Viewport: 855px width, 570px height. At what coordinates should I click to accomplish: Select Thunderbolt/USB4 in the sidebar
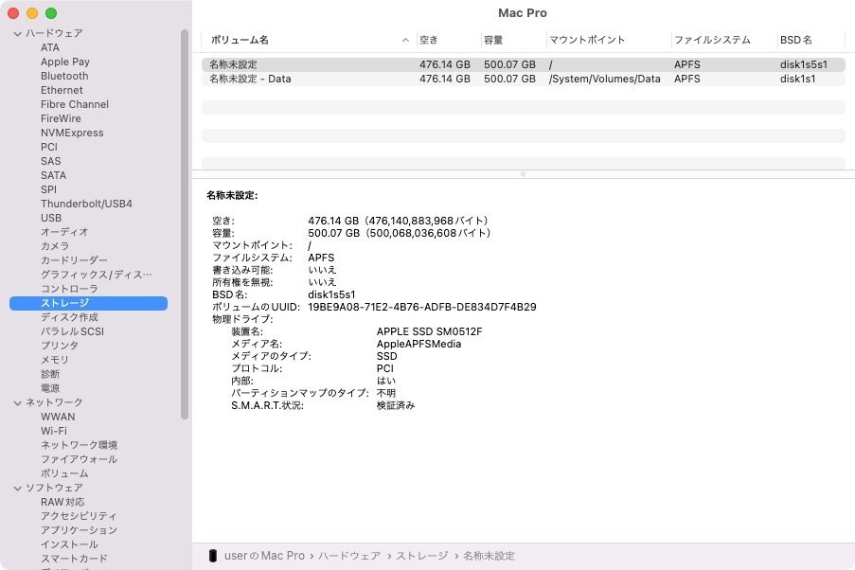(86, 204)
